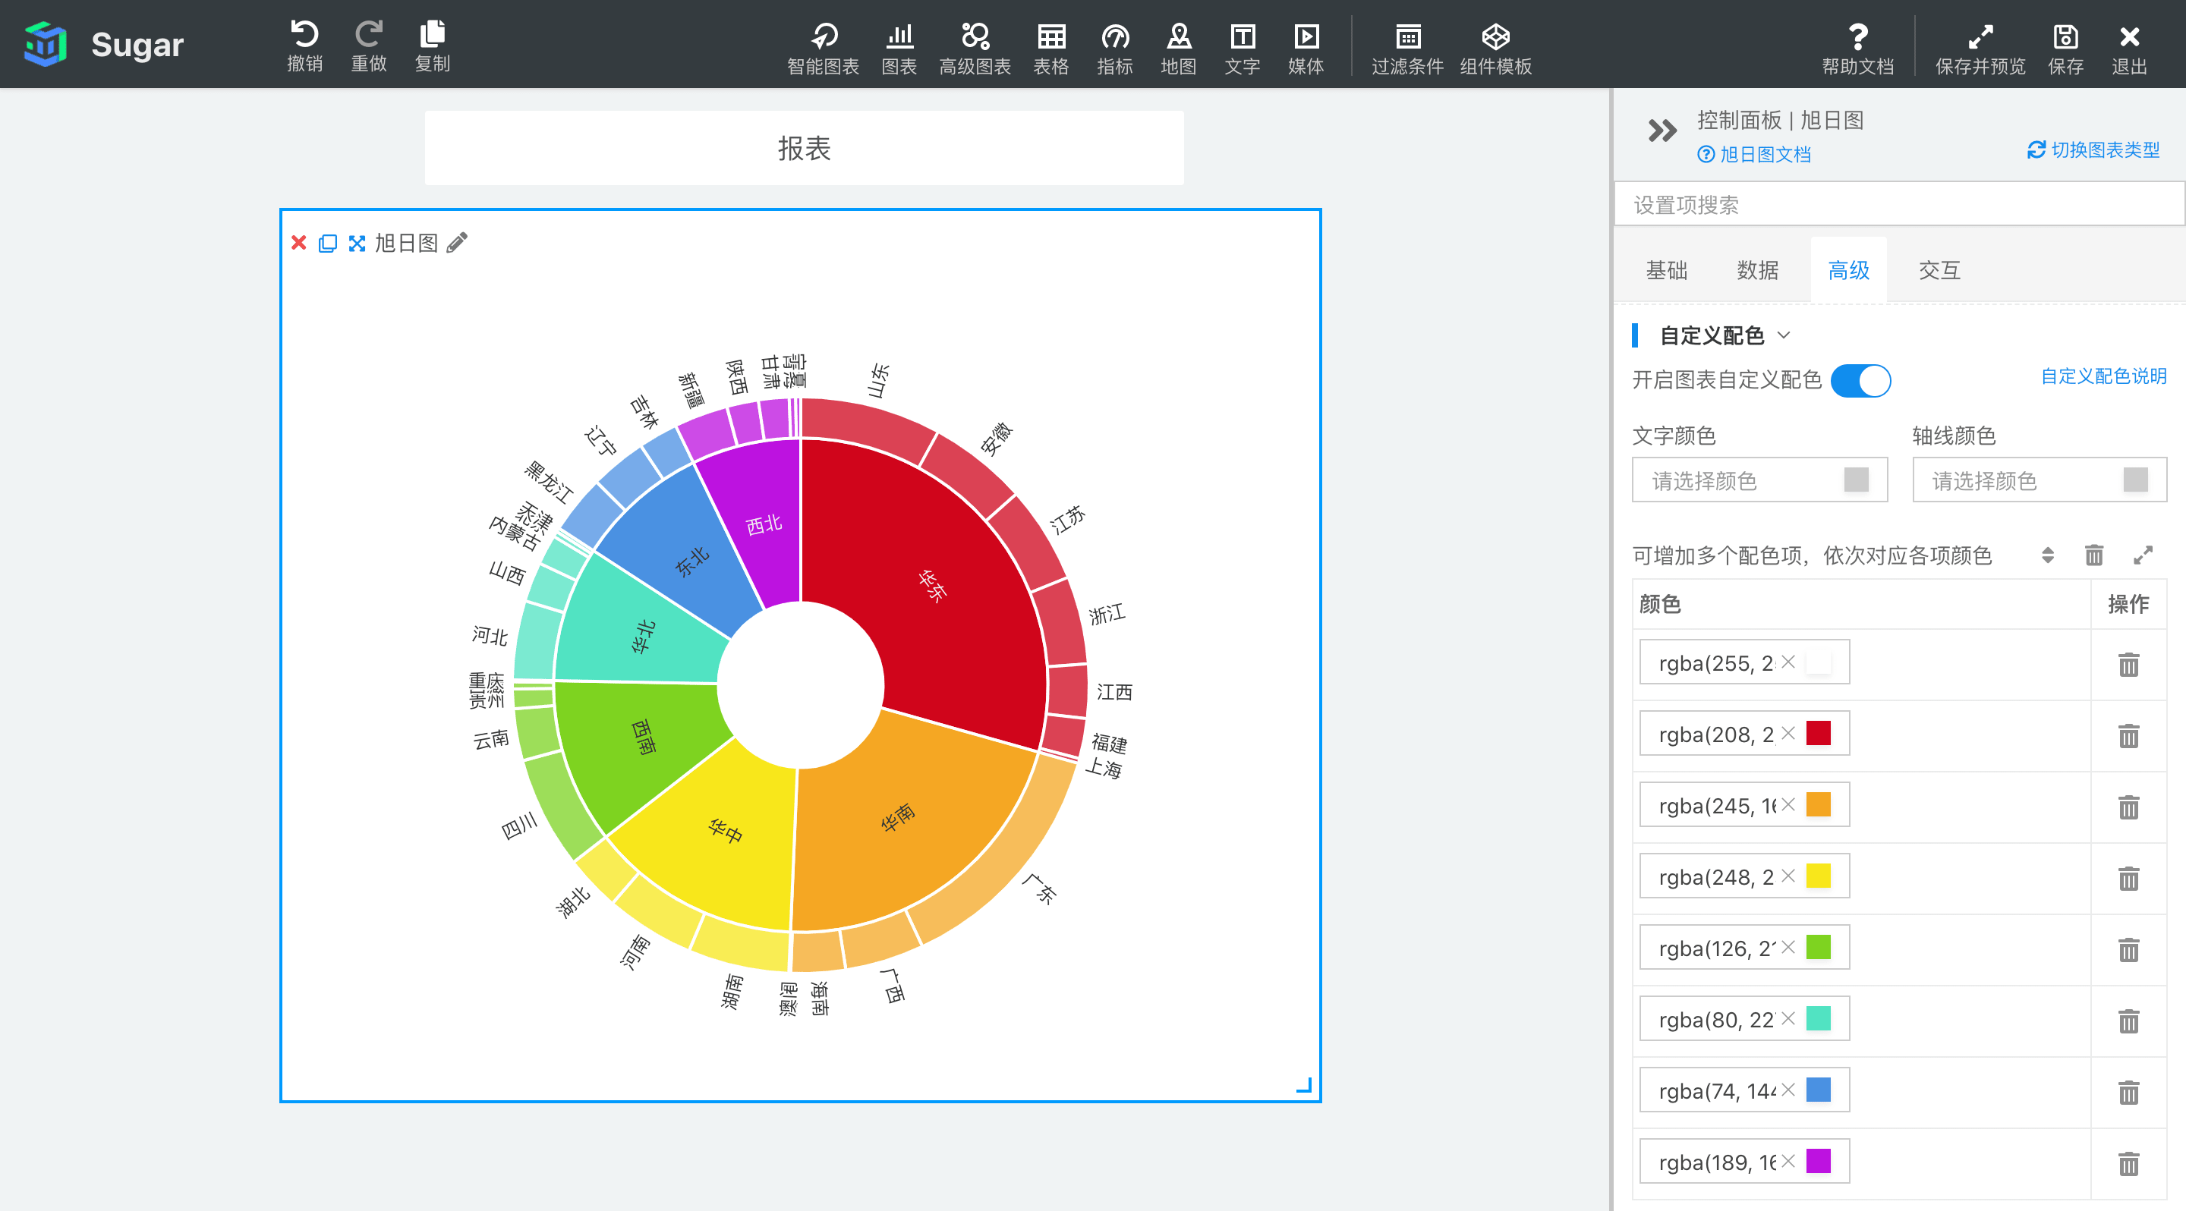Click 切换图表类型 link
The width and height of the screenshot is (2186, 1211).
pos(2093,150)
